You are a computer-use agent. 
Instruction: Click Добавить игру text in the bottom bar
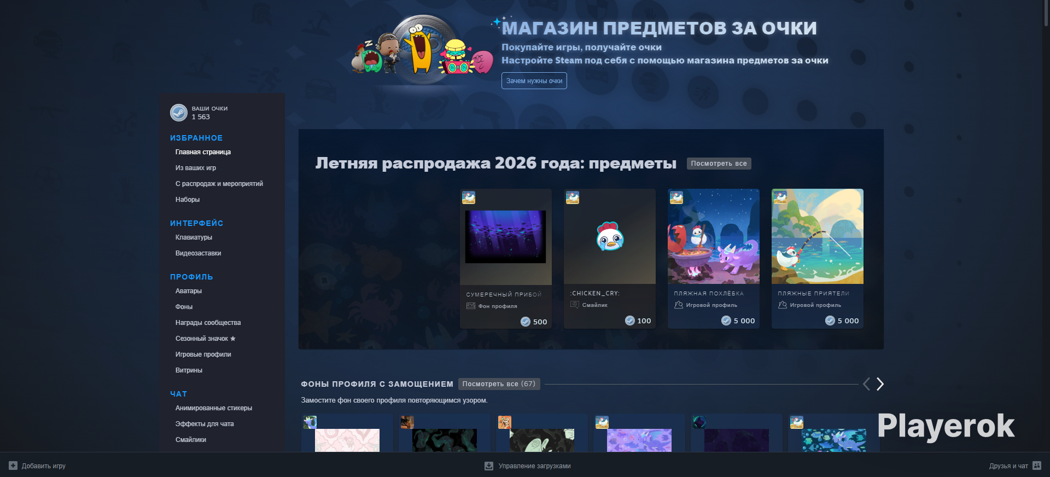[x=44, y=466]
